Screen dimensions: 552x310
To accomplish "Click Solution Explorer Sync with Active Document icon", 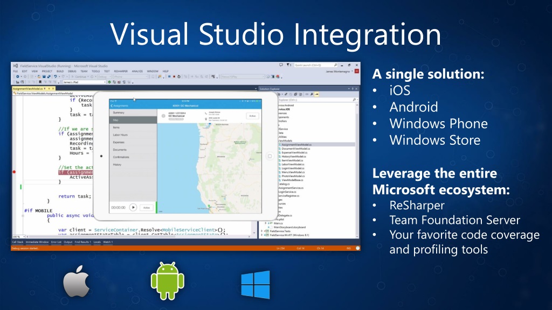I will [286, 94].
